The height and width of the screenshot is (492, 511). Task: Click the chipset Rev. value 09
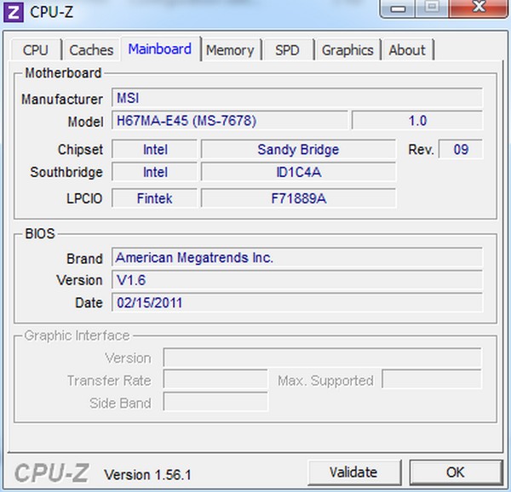(x=461, y=150)
